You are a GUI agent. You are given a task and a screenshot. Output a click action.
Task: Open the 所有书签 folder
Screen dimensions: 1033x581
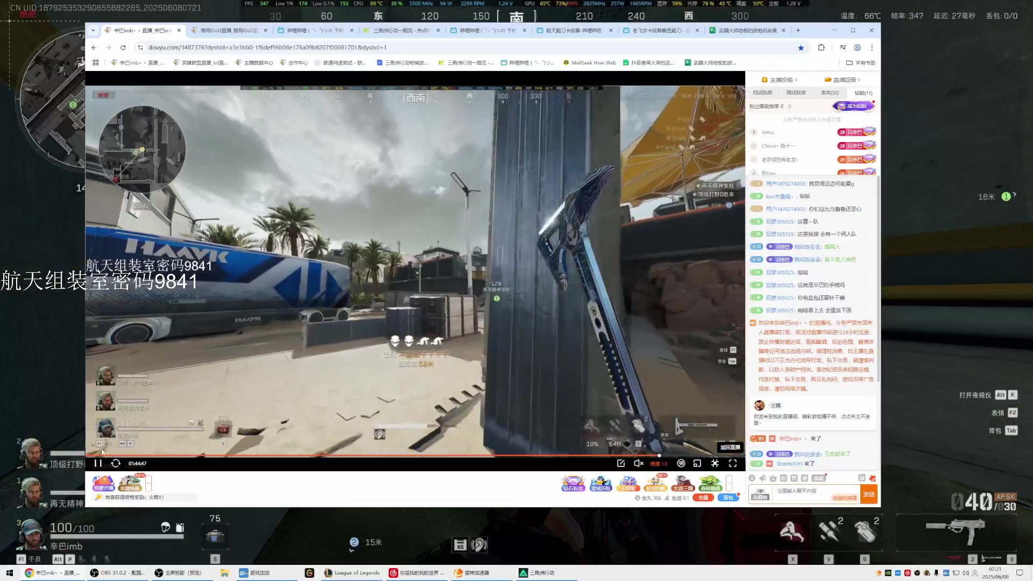point(861,63)
